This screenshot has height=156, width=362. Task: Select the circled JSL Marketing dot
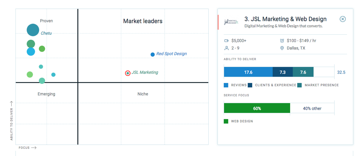tap(127, 73)
